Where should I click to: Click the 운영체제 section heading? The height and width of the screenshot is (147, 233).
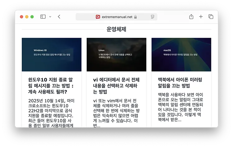(x=116, y=29)
